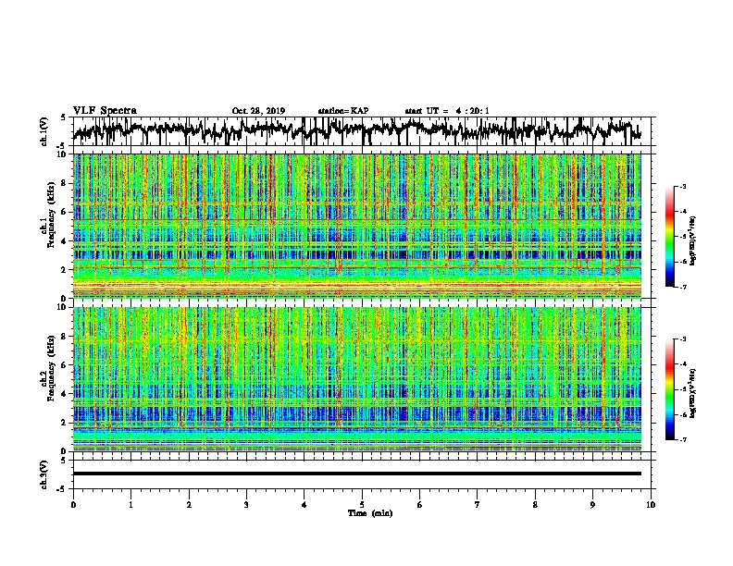Viewport: 733px width, 566px height.
Task: Click the 10 kHz tick on ch.2 spectrogram
Action: point(63,307)
